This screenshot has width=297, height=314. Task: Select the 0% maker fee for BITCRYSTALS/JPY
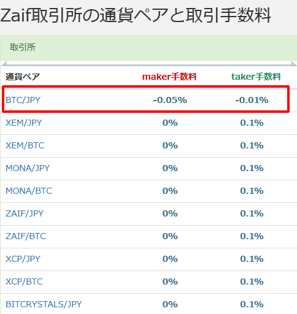170,304
